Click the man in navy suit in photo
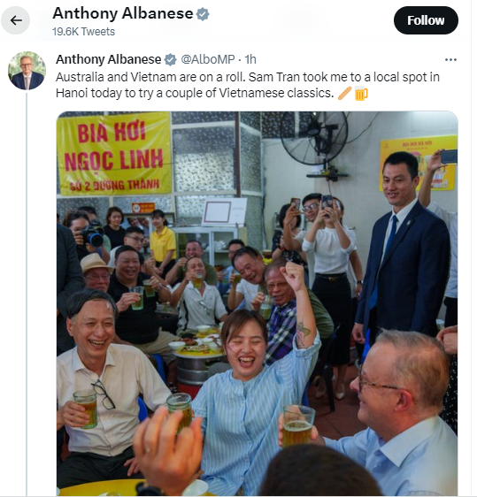The width and height of the screenshot is (477, 497). click(402, 248)
